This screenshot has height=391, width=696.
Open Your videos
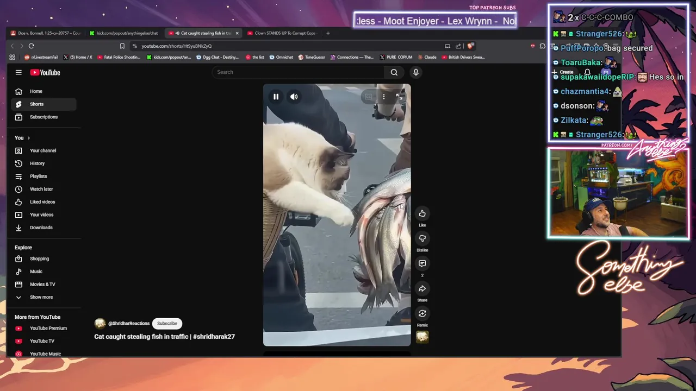[x=43, y=215]
